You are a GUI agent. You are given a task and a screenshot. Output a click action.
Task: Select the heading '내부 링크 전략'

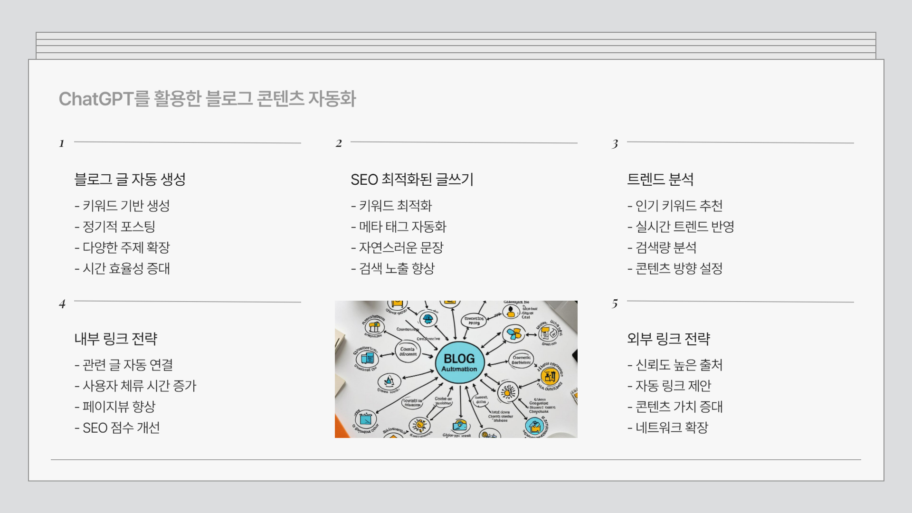115,339
